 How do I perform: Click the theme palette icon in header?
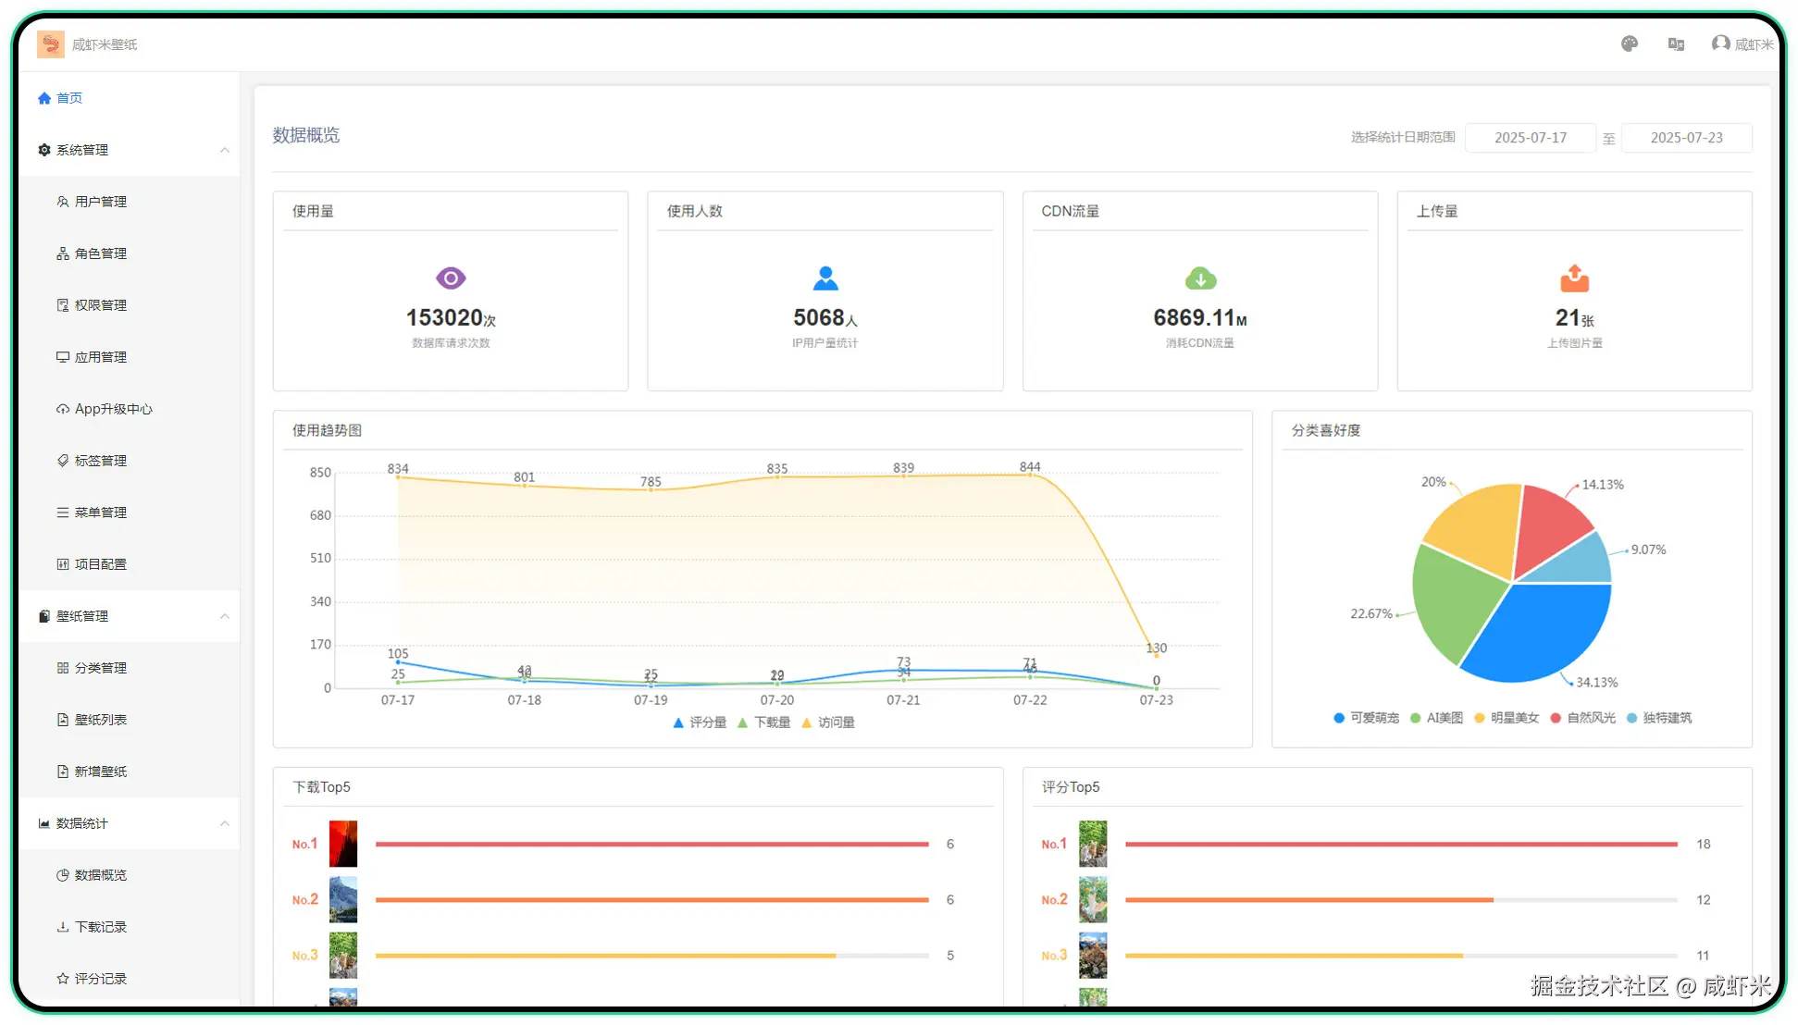[x=1630, y=44]
